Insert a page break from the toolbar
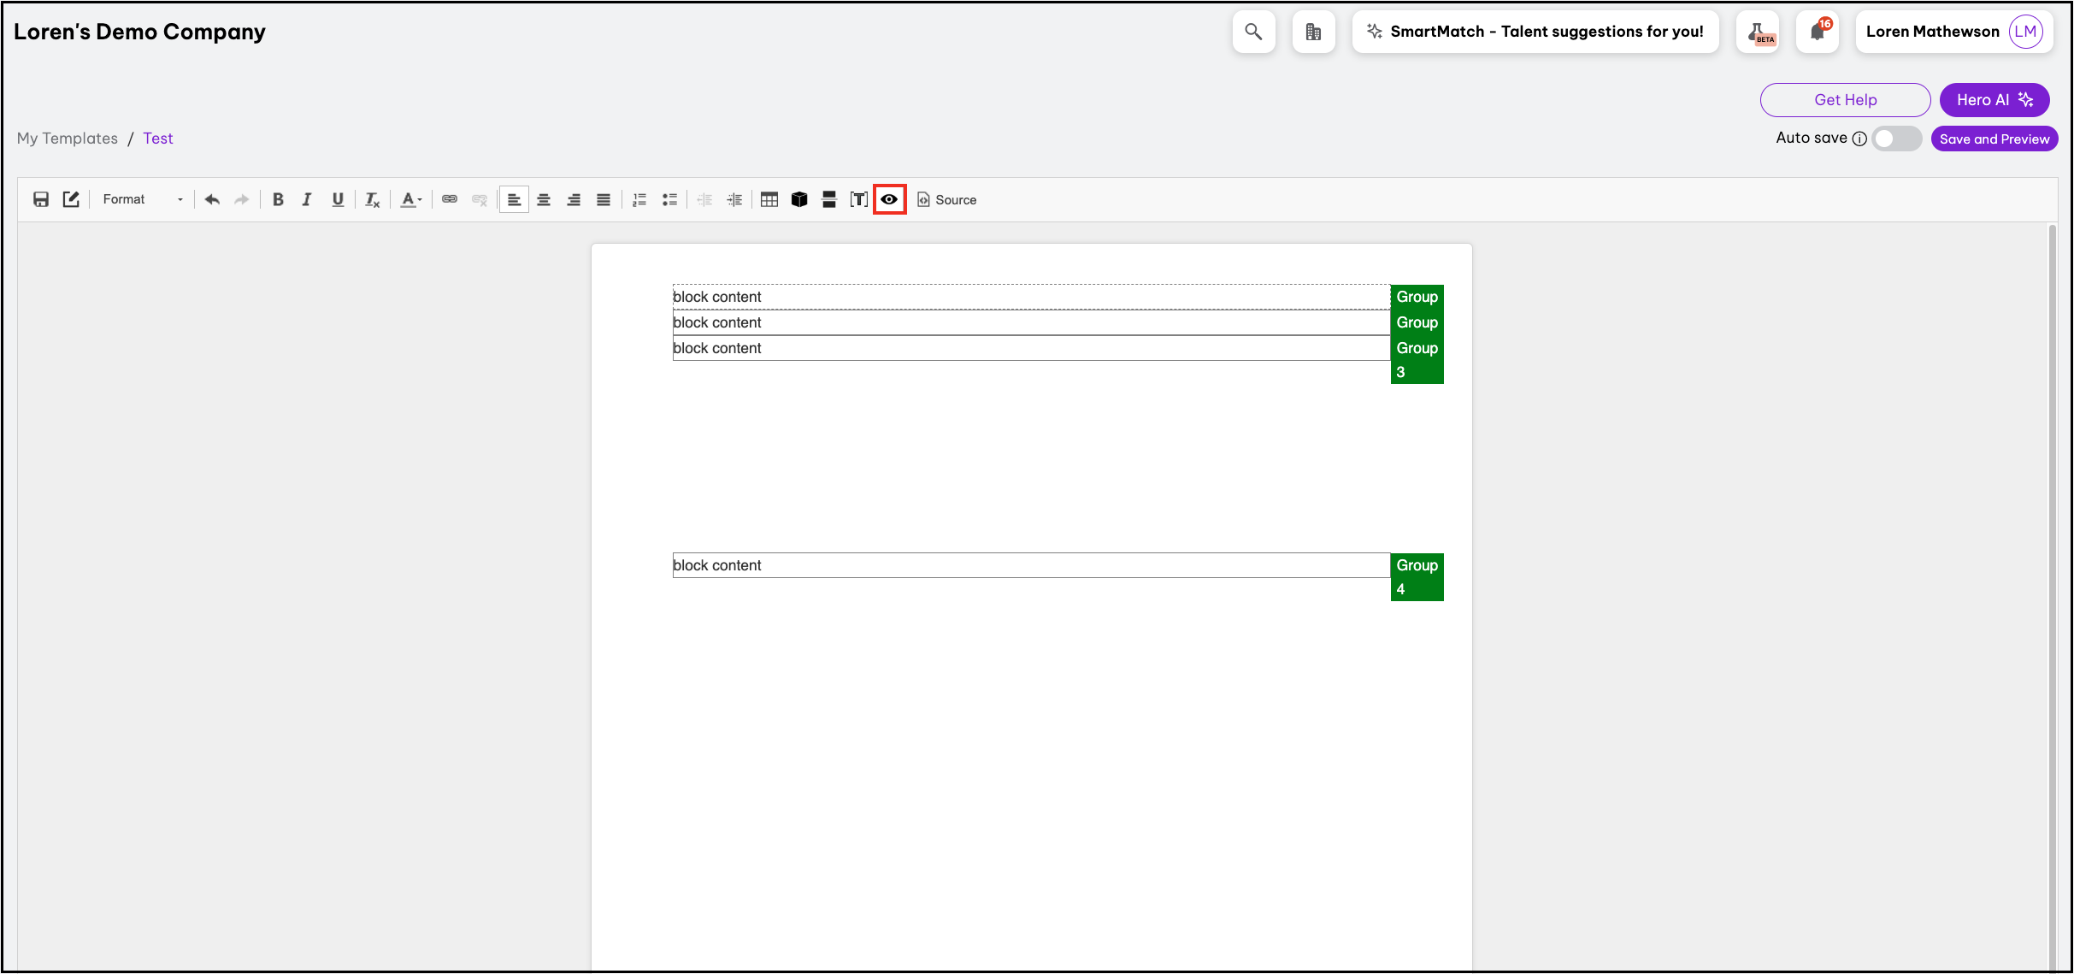 tap(828, 199)
